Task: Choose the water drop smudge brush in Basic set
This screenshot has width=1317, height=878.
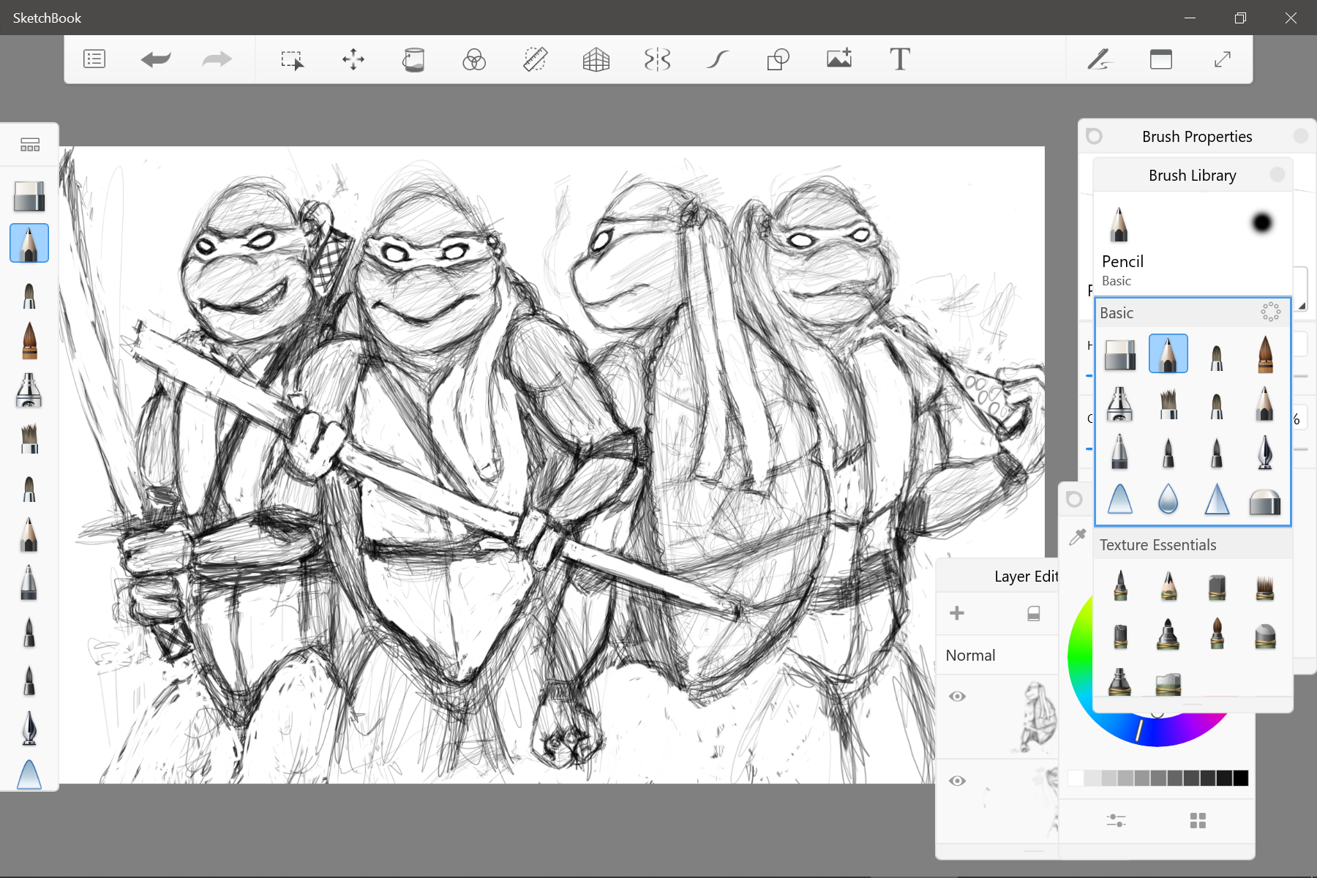Action: 1168,499
